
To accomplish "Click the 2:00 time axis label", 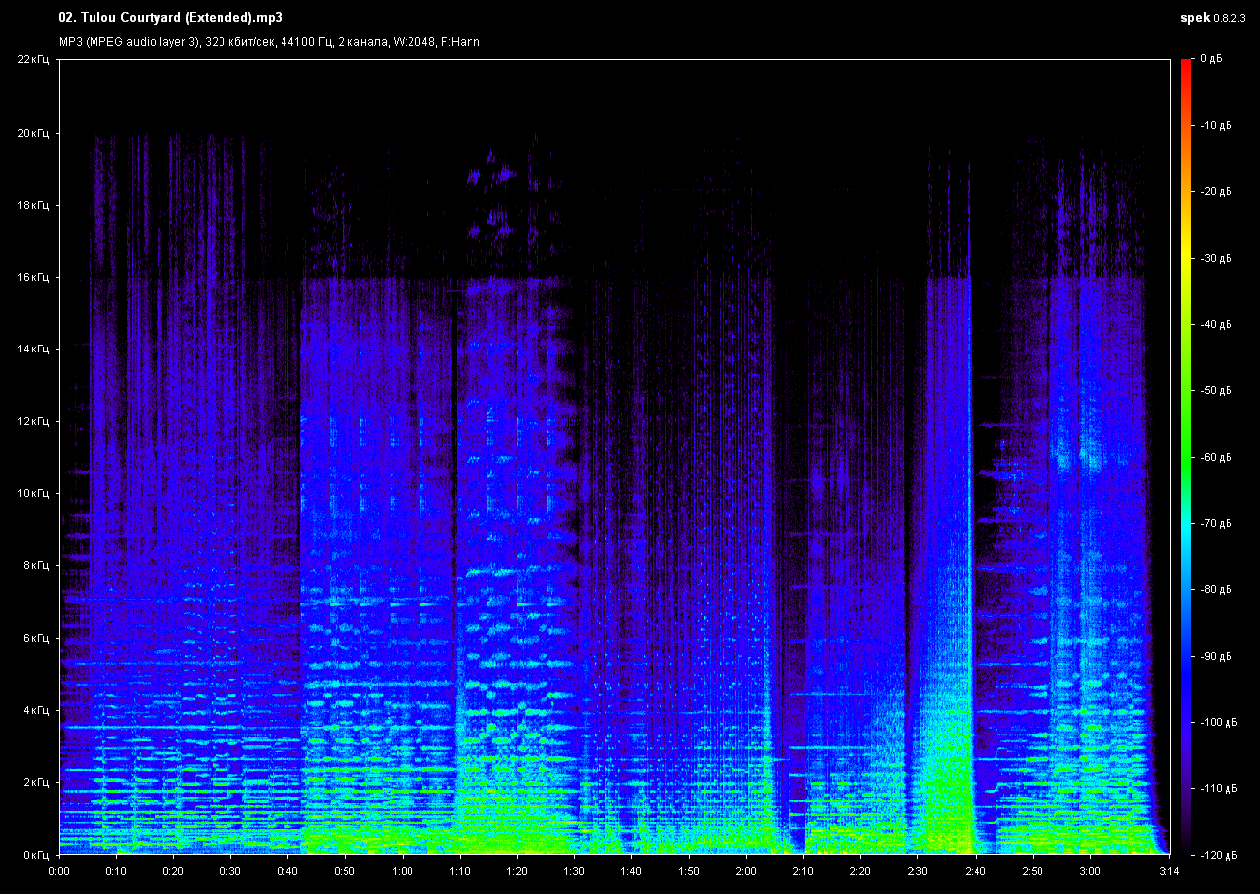I will (x=745, y=871).
